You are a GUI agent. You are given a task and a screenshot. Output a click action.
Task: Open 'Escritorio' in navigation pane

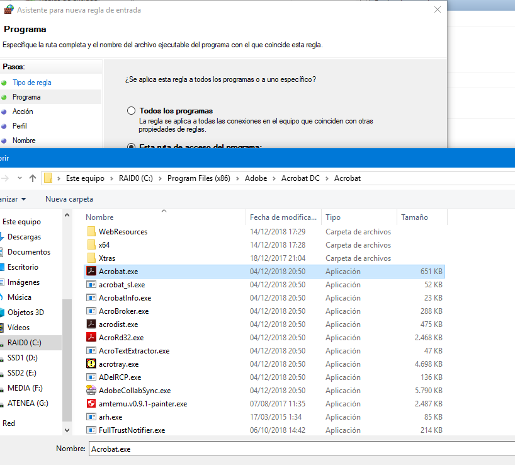coord(23,267)
